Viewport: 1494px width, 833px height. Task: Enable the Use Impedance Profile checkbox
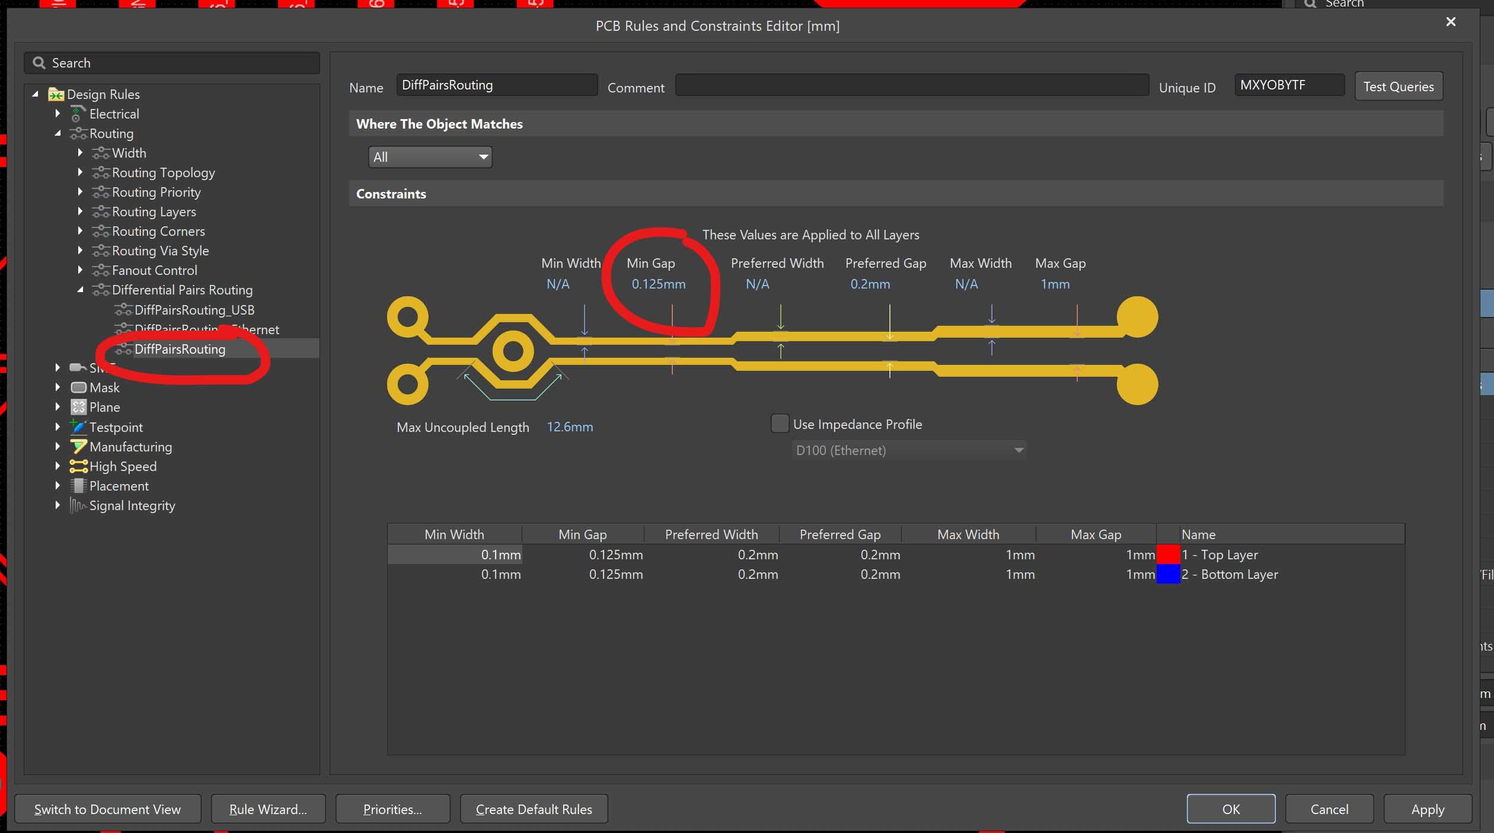point(780,424)
